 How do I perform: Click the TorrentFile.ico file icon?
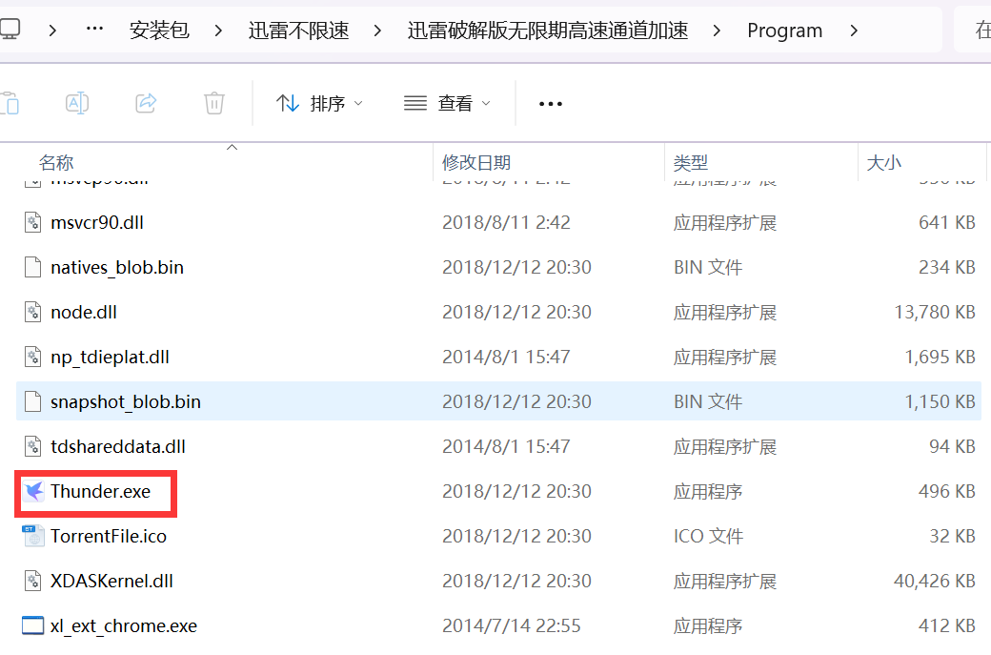pos(32,536)
